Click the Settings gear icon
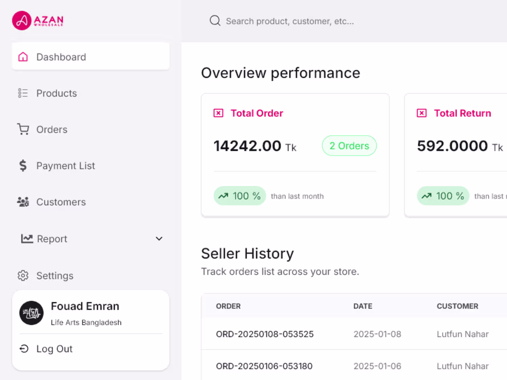Viewport: 507px width, 380px height. tap(23, 276)
